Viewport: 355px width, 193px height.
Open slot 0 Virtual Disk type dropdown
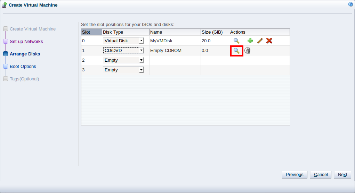pos(123,41)
